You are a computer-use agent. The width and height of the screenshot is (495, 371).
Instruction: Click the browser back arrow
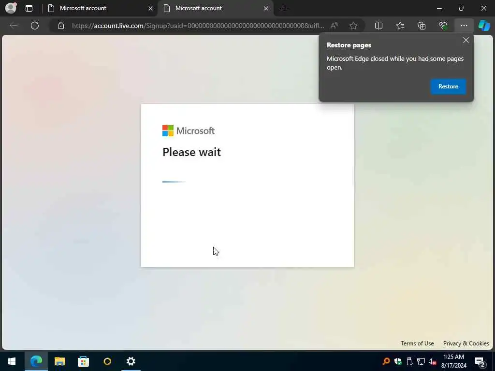(14, 26)
